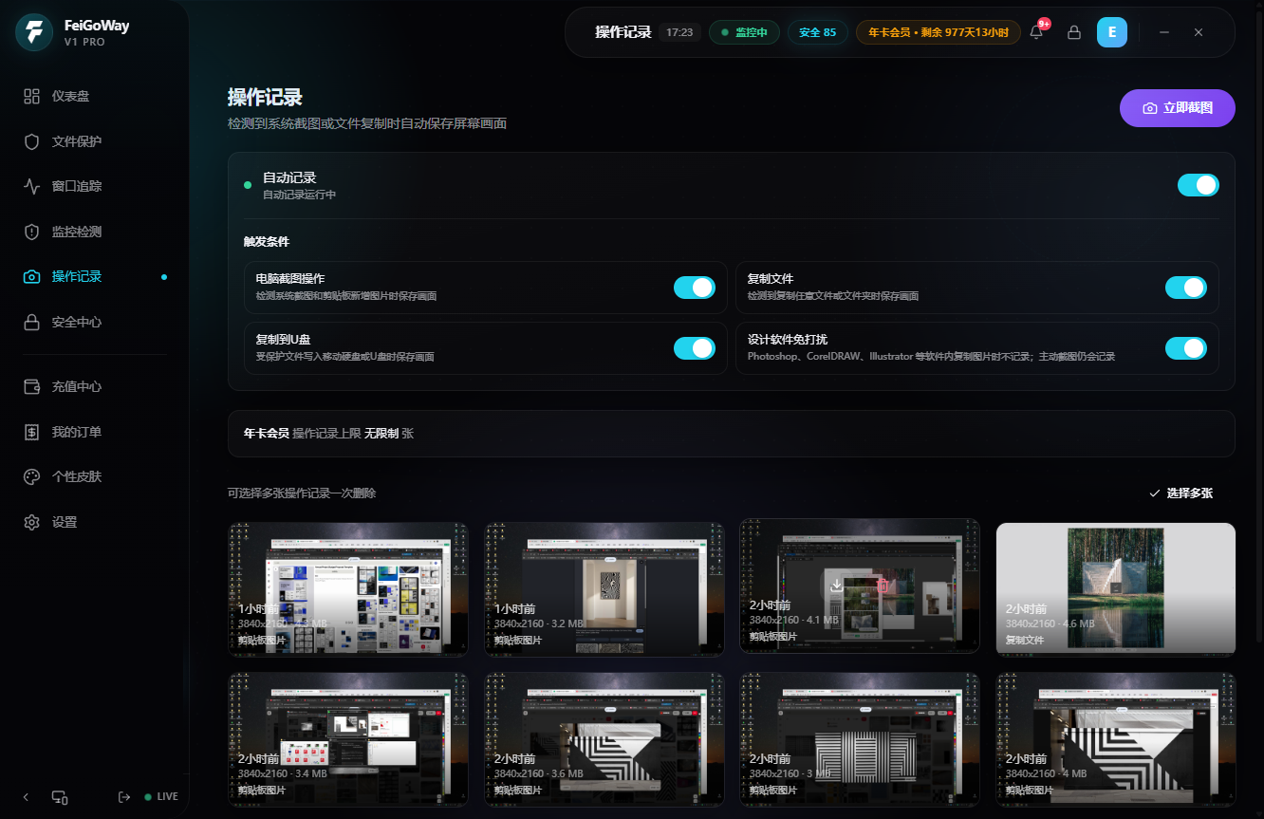Click the logout arrow icon
This screenshot has width=1264, height=819.
point(123,797)
